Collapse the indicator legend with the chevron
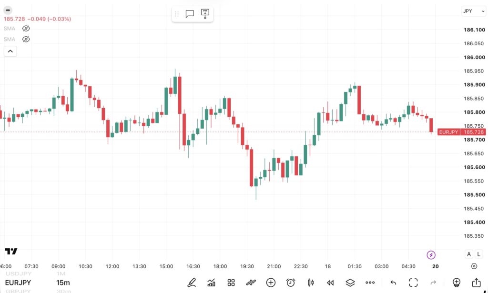Viewport: 488px width, 293px height. pyautogui.click(x=10, y=51)
